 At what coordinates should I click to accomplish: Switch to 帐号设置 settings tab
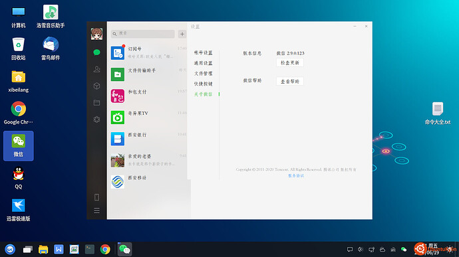coord(203,52)
